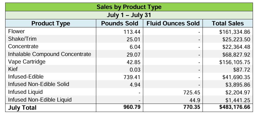Click the Concentrate total sales value $22,364.48
This screenshot has height=116, width=257.
click(x=235, y=47)
